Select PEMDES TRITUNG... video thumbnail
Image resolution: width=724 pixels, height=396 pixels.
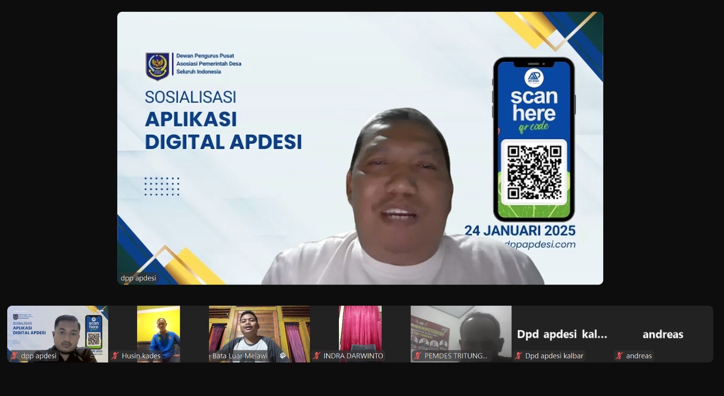tap(461, 334)
